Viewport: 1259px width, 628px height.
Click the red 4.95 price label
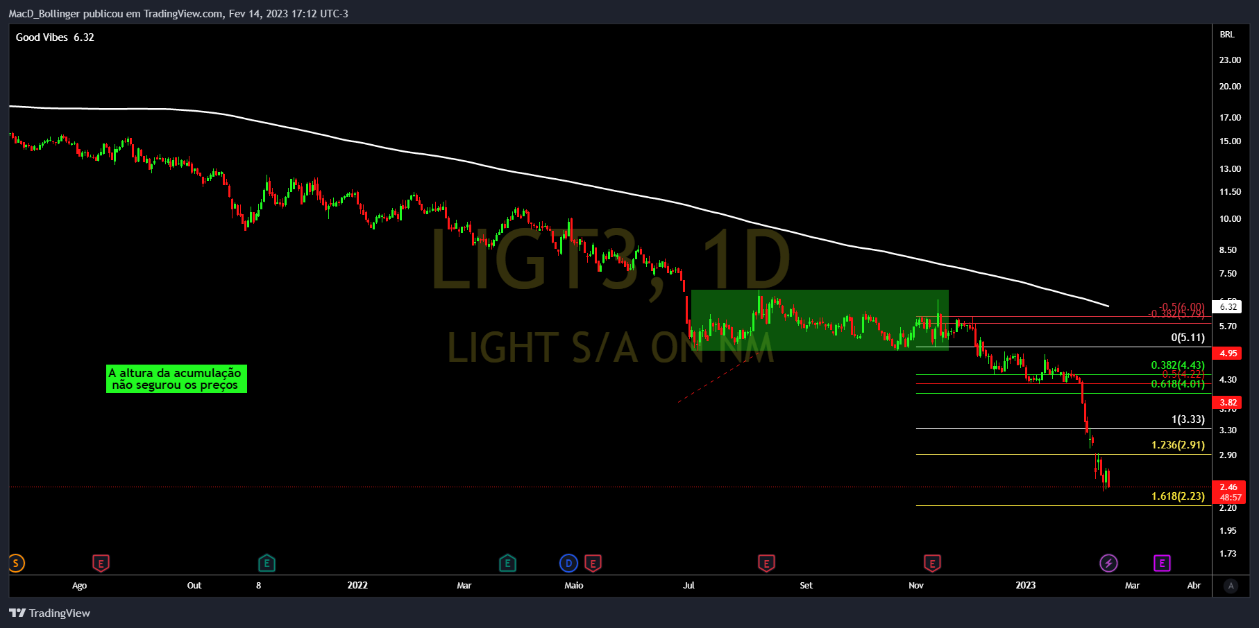click(1228, 354)
